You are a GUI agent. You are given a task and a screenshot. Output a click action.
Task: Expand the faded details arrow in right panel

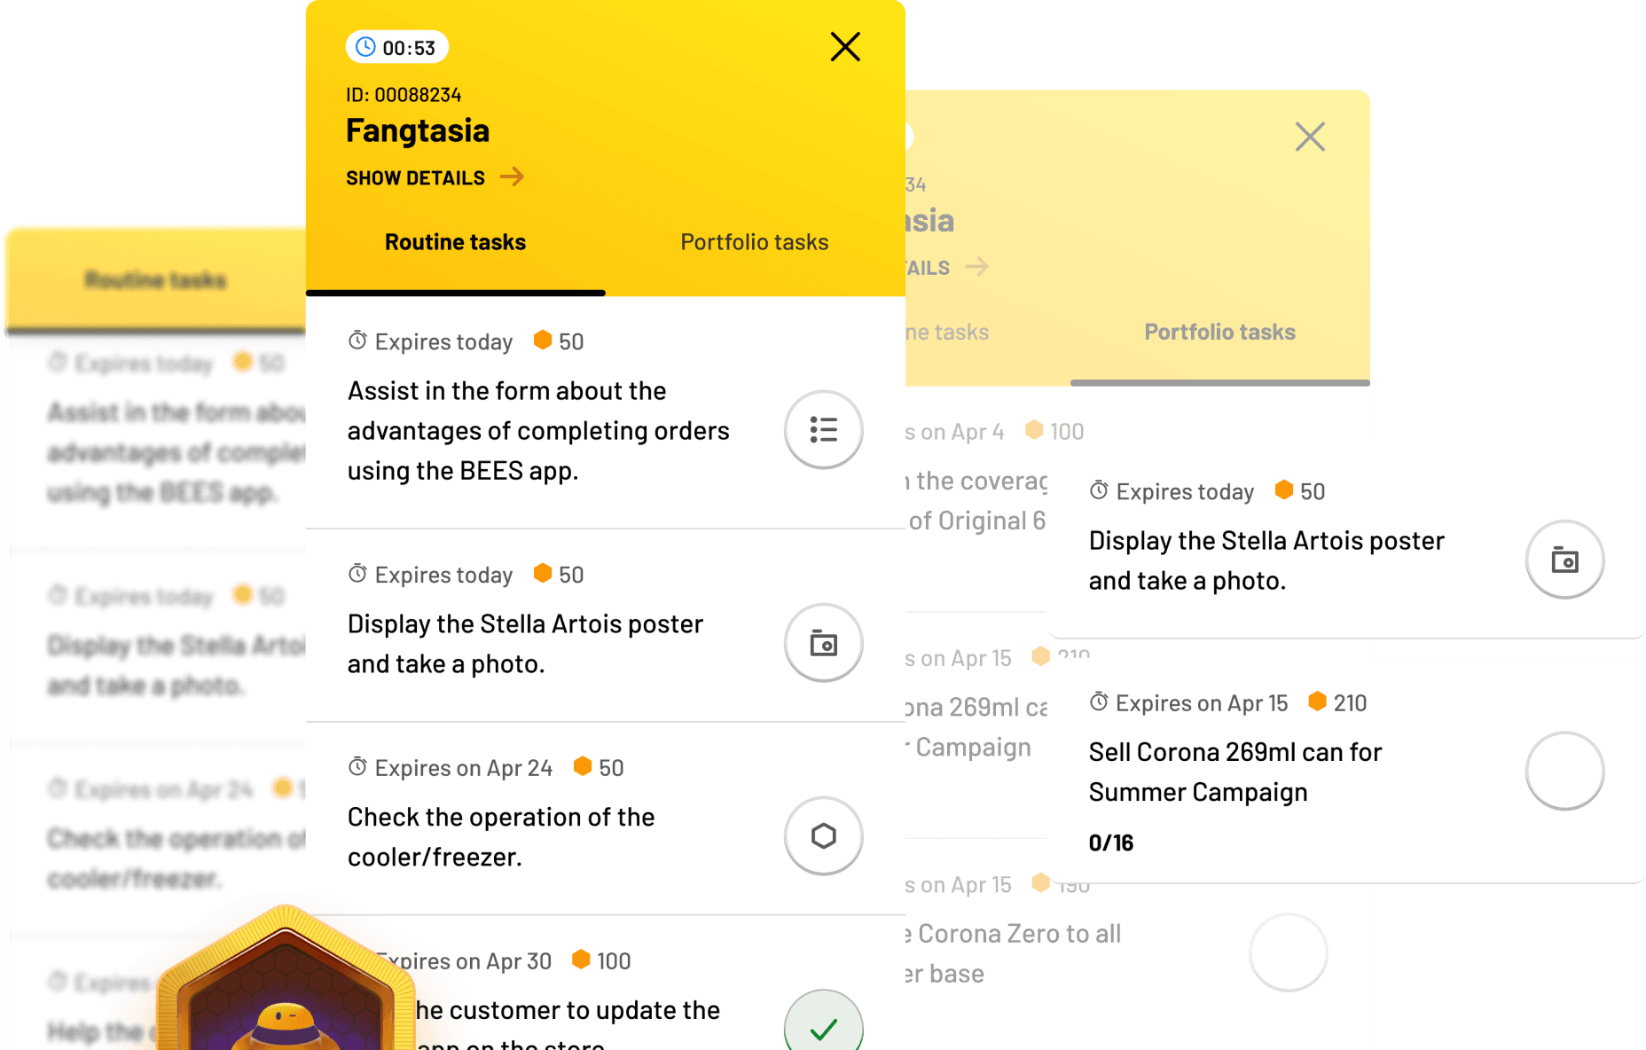click(x=976, y=266)
